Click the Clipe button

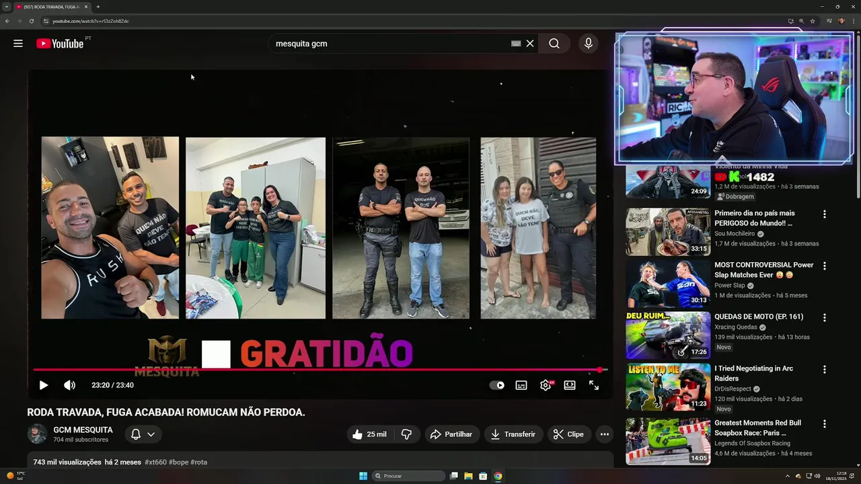click(x=568, y=434)
